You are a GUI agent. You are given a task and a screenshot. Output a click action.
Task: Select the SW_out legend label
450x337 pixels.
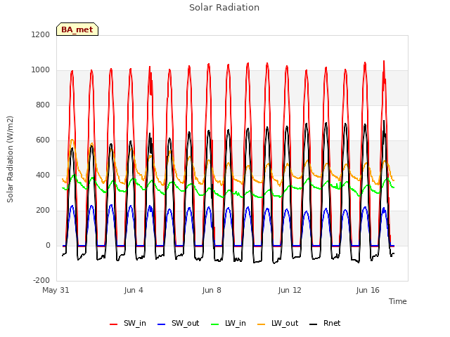186,323
